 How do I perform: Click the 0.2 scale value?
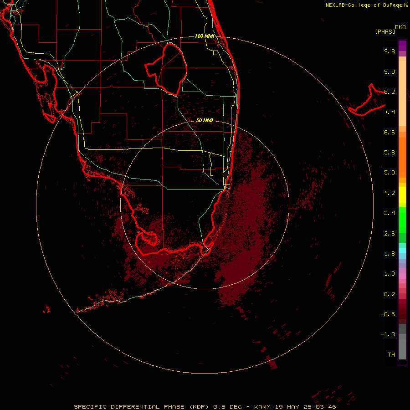(x=389, y=294)
